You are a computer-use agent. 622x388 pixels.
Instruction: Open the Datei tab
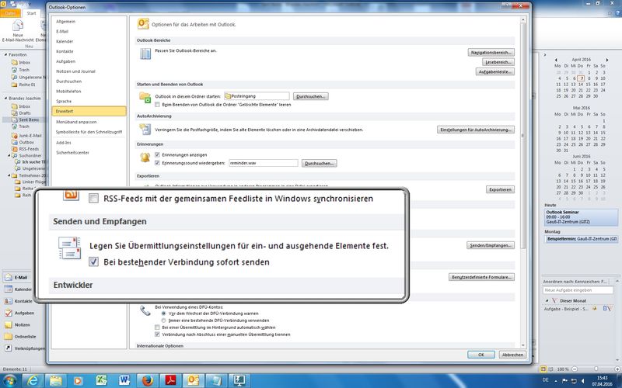pos(10,13)
